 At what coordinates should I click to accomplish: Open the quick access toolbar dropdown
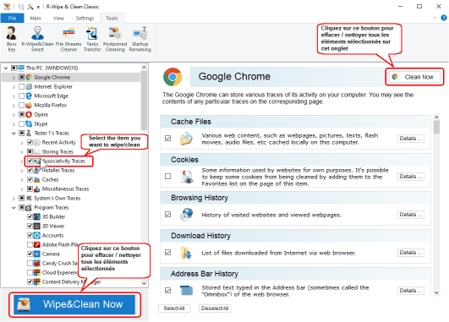pyautogui.click(x=38, y=7)
